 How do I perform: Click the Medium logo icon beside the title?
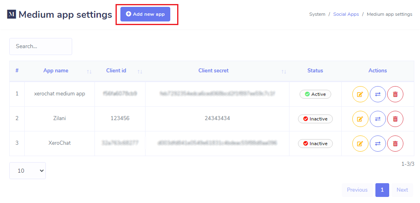click(11, 15)
